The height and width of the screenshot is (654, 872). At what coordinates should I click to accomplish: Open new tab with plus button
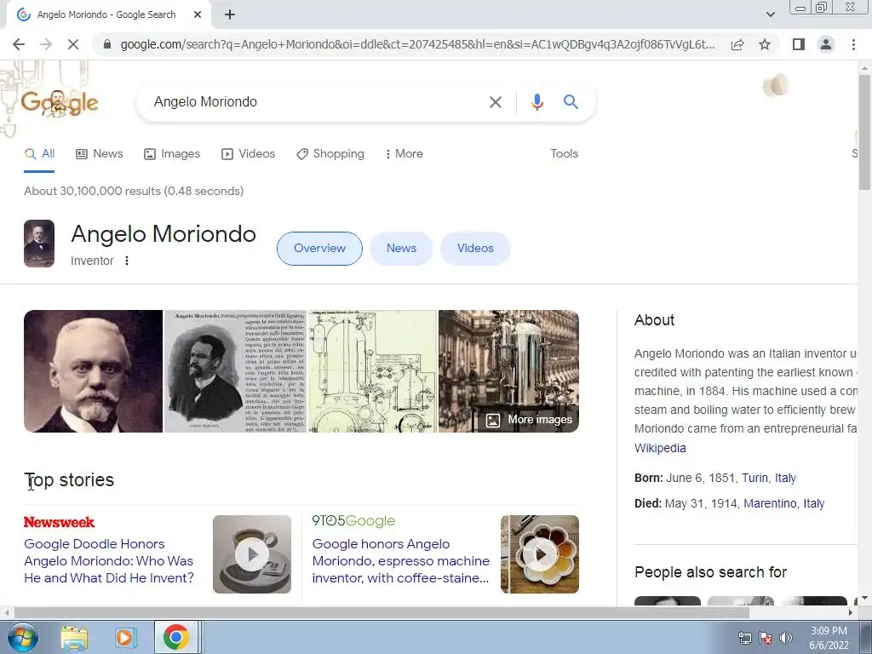pyautogui.click(x=230, y=15)
